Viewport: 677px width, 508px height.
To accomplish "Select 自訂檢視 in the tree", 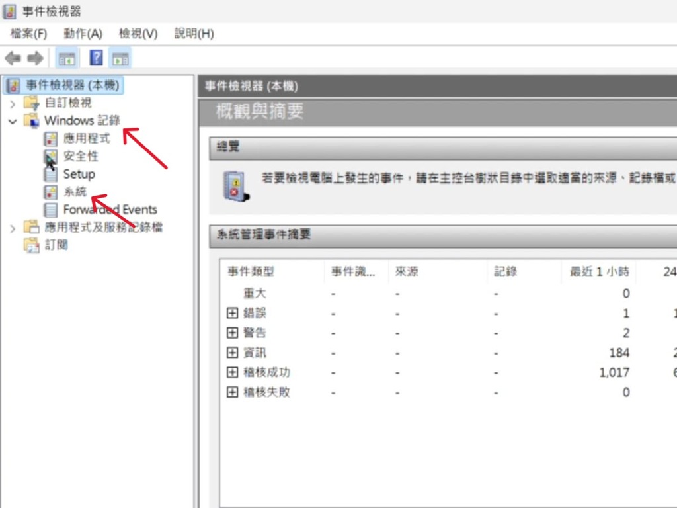I will tap(68, 103).
